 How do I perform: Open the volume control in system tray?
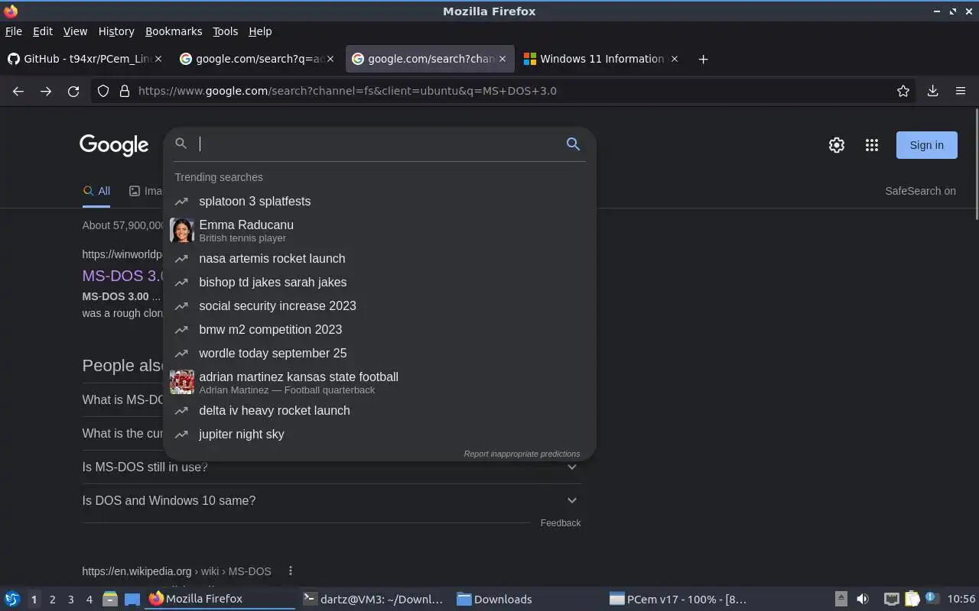[863, 599]
